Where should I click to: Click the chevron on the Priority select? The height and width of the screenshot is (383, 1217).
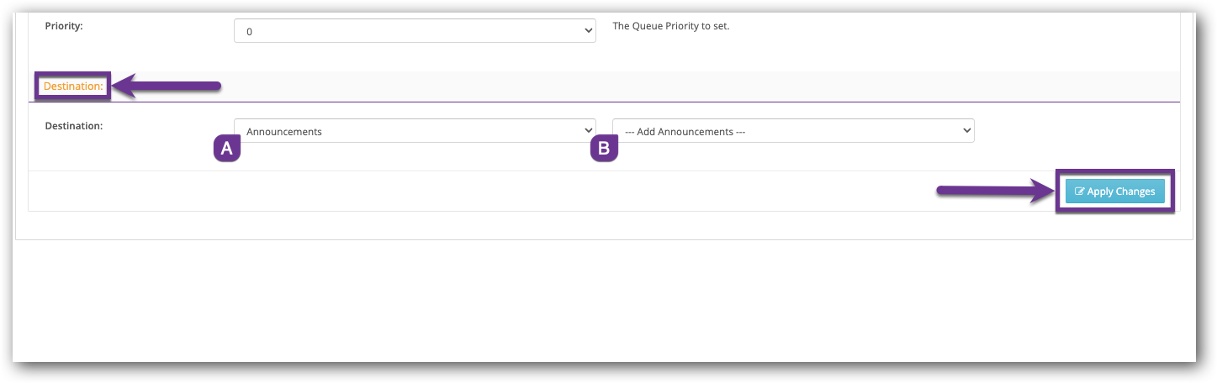point(587,31)
